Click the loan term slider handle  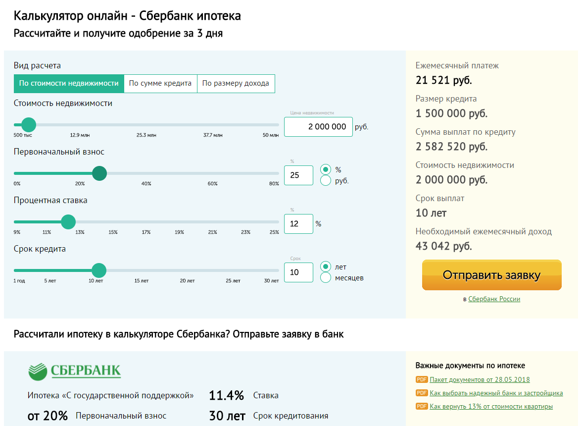coord(99,270)
